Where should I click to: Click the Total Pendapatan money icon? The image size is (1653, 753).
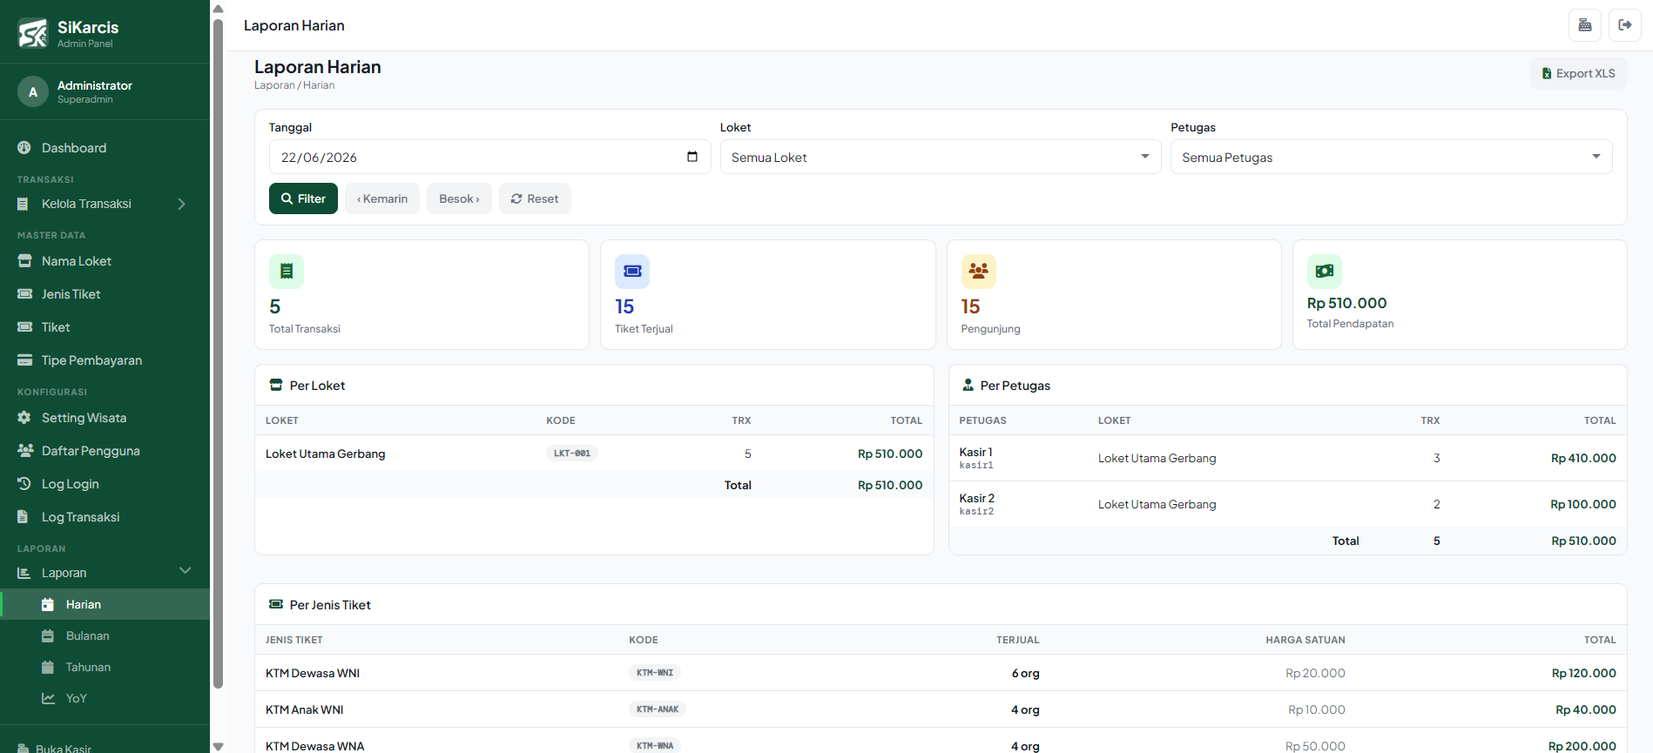point(1325,272)
